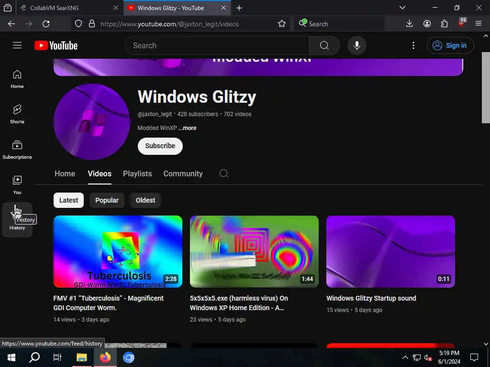
Task: Expand channel description with ...more
Action: tap(188, 128)
